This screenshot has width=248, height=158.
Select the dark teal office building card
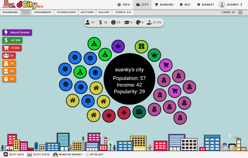coord(139,112)
